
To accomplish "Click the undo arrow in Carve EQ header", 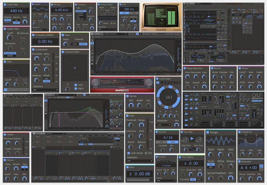I will click(x=130, y=34).
